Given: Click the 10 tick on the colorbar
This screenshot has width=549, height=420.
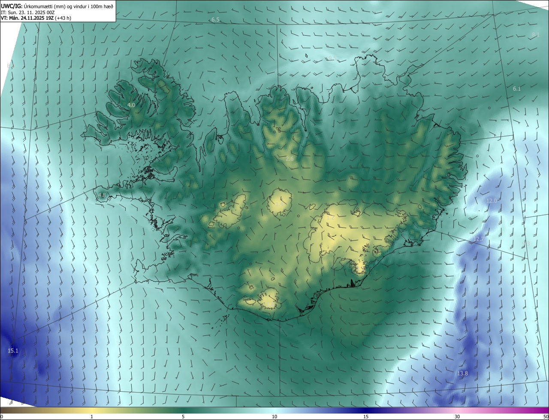Looking at the screenshot, I should pyautogui.click(x=274, y=417).
